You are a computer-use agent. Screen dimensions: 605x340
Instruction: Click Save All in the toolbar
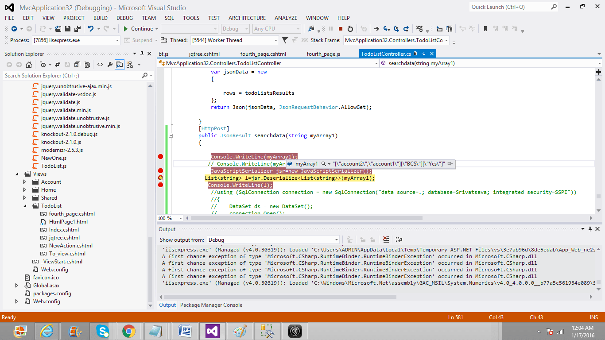coord(78,29)
